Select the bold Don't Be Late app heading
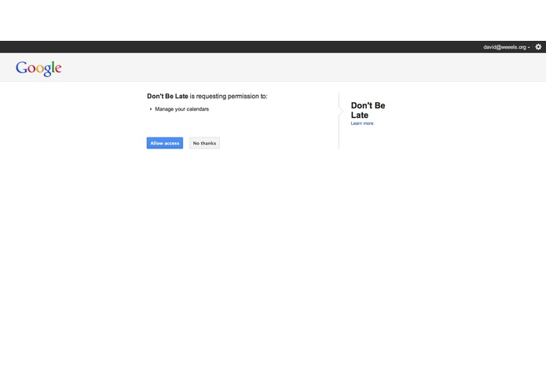 (x=368, y=110)
